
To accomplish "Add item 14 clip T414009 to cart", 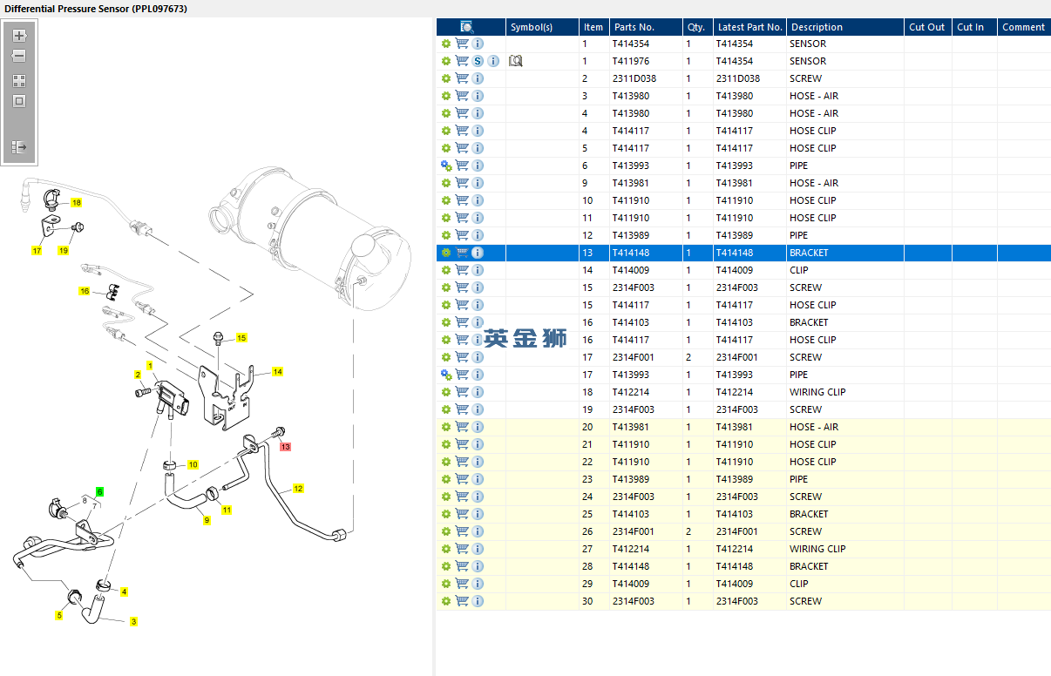I will click(x=462, y=270).
